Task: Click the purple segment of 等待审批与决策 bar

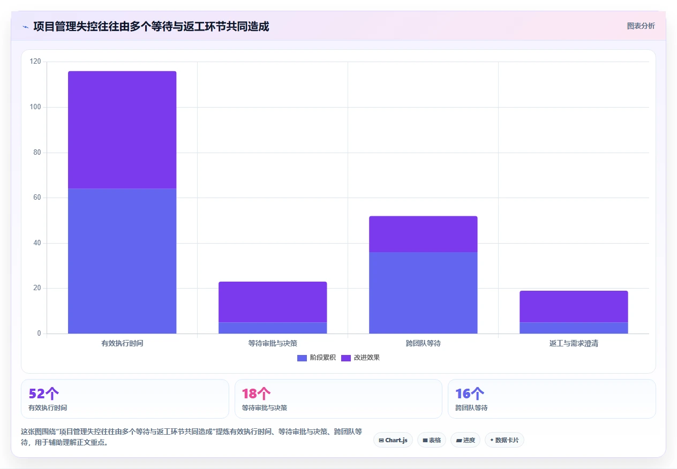Action: coord(273,302)
